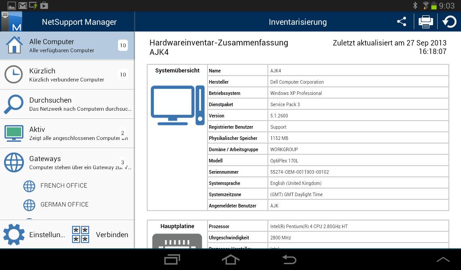Tap the Inventarisierung title
461x270 pixels.
point(298,22)
